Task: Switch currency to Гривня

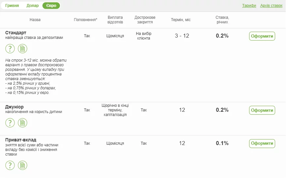Action: 12,6
